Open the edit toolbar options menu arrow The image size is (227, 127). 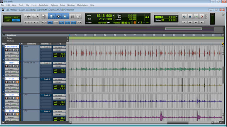[x=223, y=14]
